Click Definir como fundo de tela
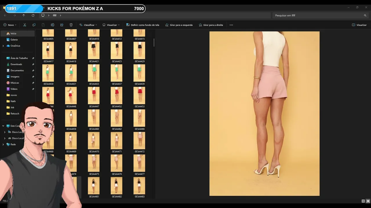 click(x=143, y=25)
